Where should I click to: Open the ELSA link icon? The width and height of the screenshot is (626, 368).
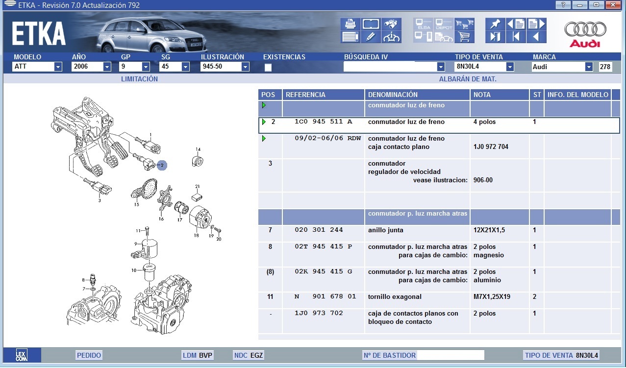pyautogui.click(x=423, y=24)
